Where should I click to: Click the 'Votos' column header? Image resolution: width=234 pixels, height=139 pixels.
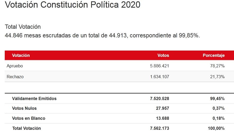pyautogui.click(x=163, y=55)
